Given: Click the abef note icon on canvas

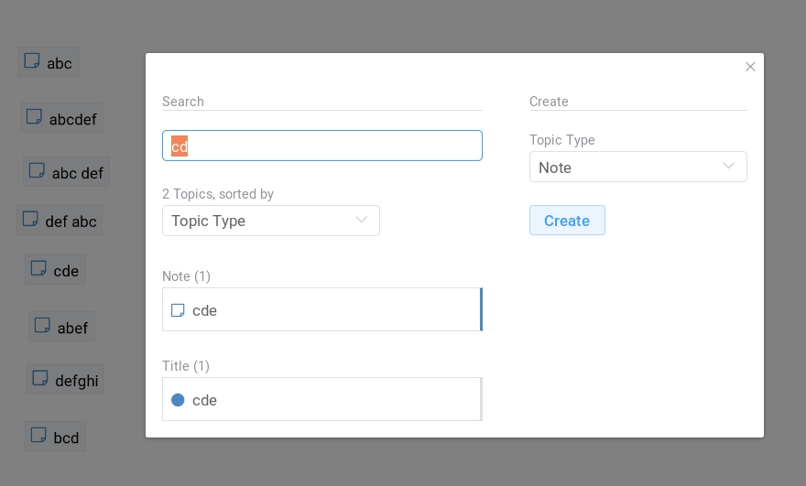Looking at the screenshot, I should (42, 326).
